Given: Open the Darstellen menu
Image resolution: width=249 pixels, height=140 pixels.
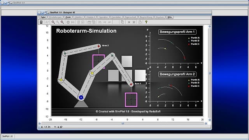Looking at the screenshot, I should [x=116, y=17].
